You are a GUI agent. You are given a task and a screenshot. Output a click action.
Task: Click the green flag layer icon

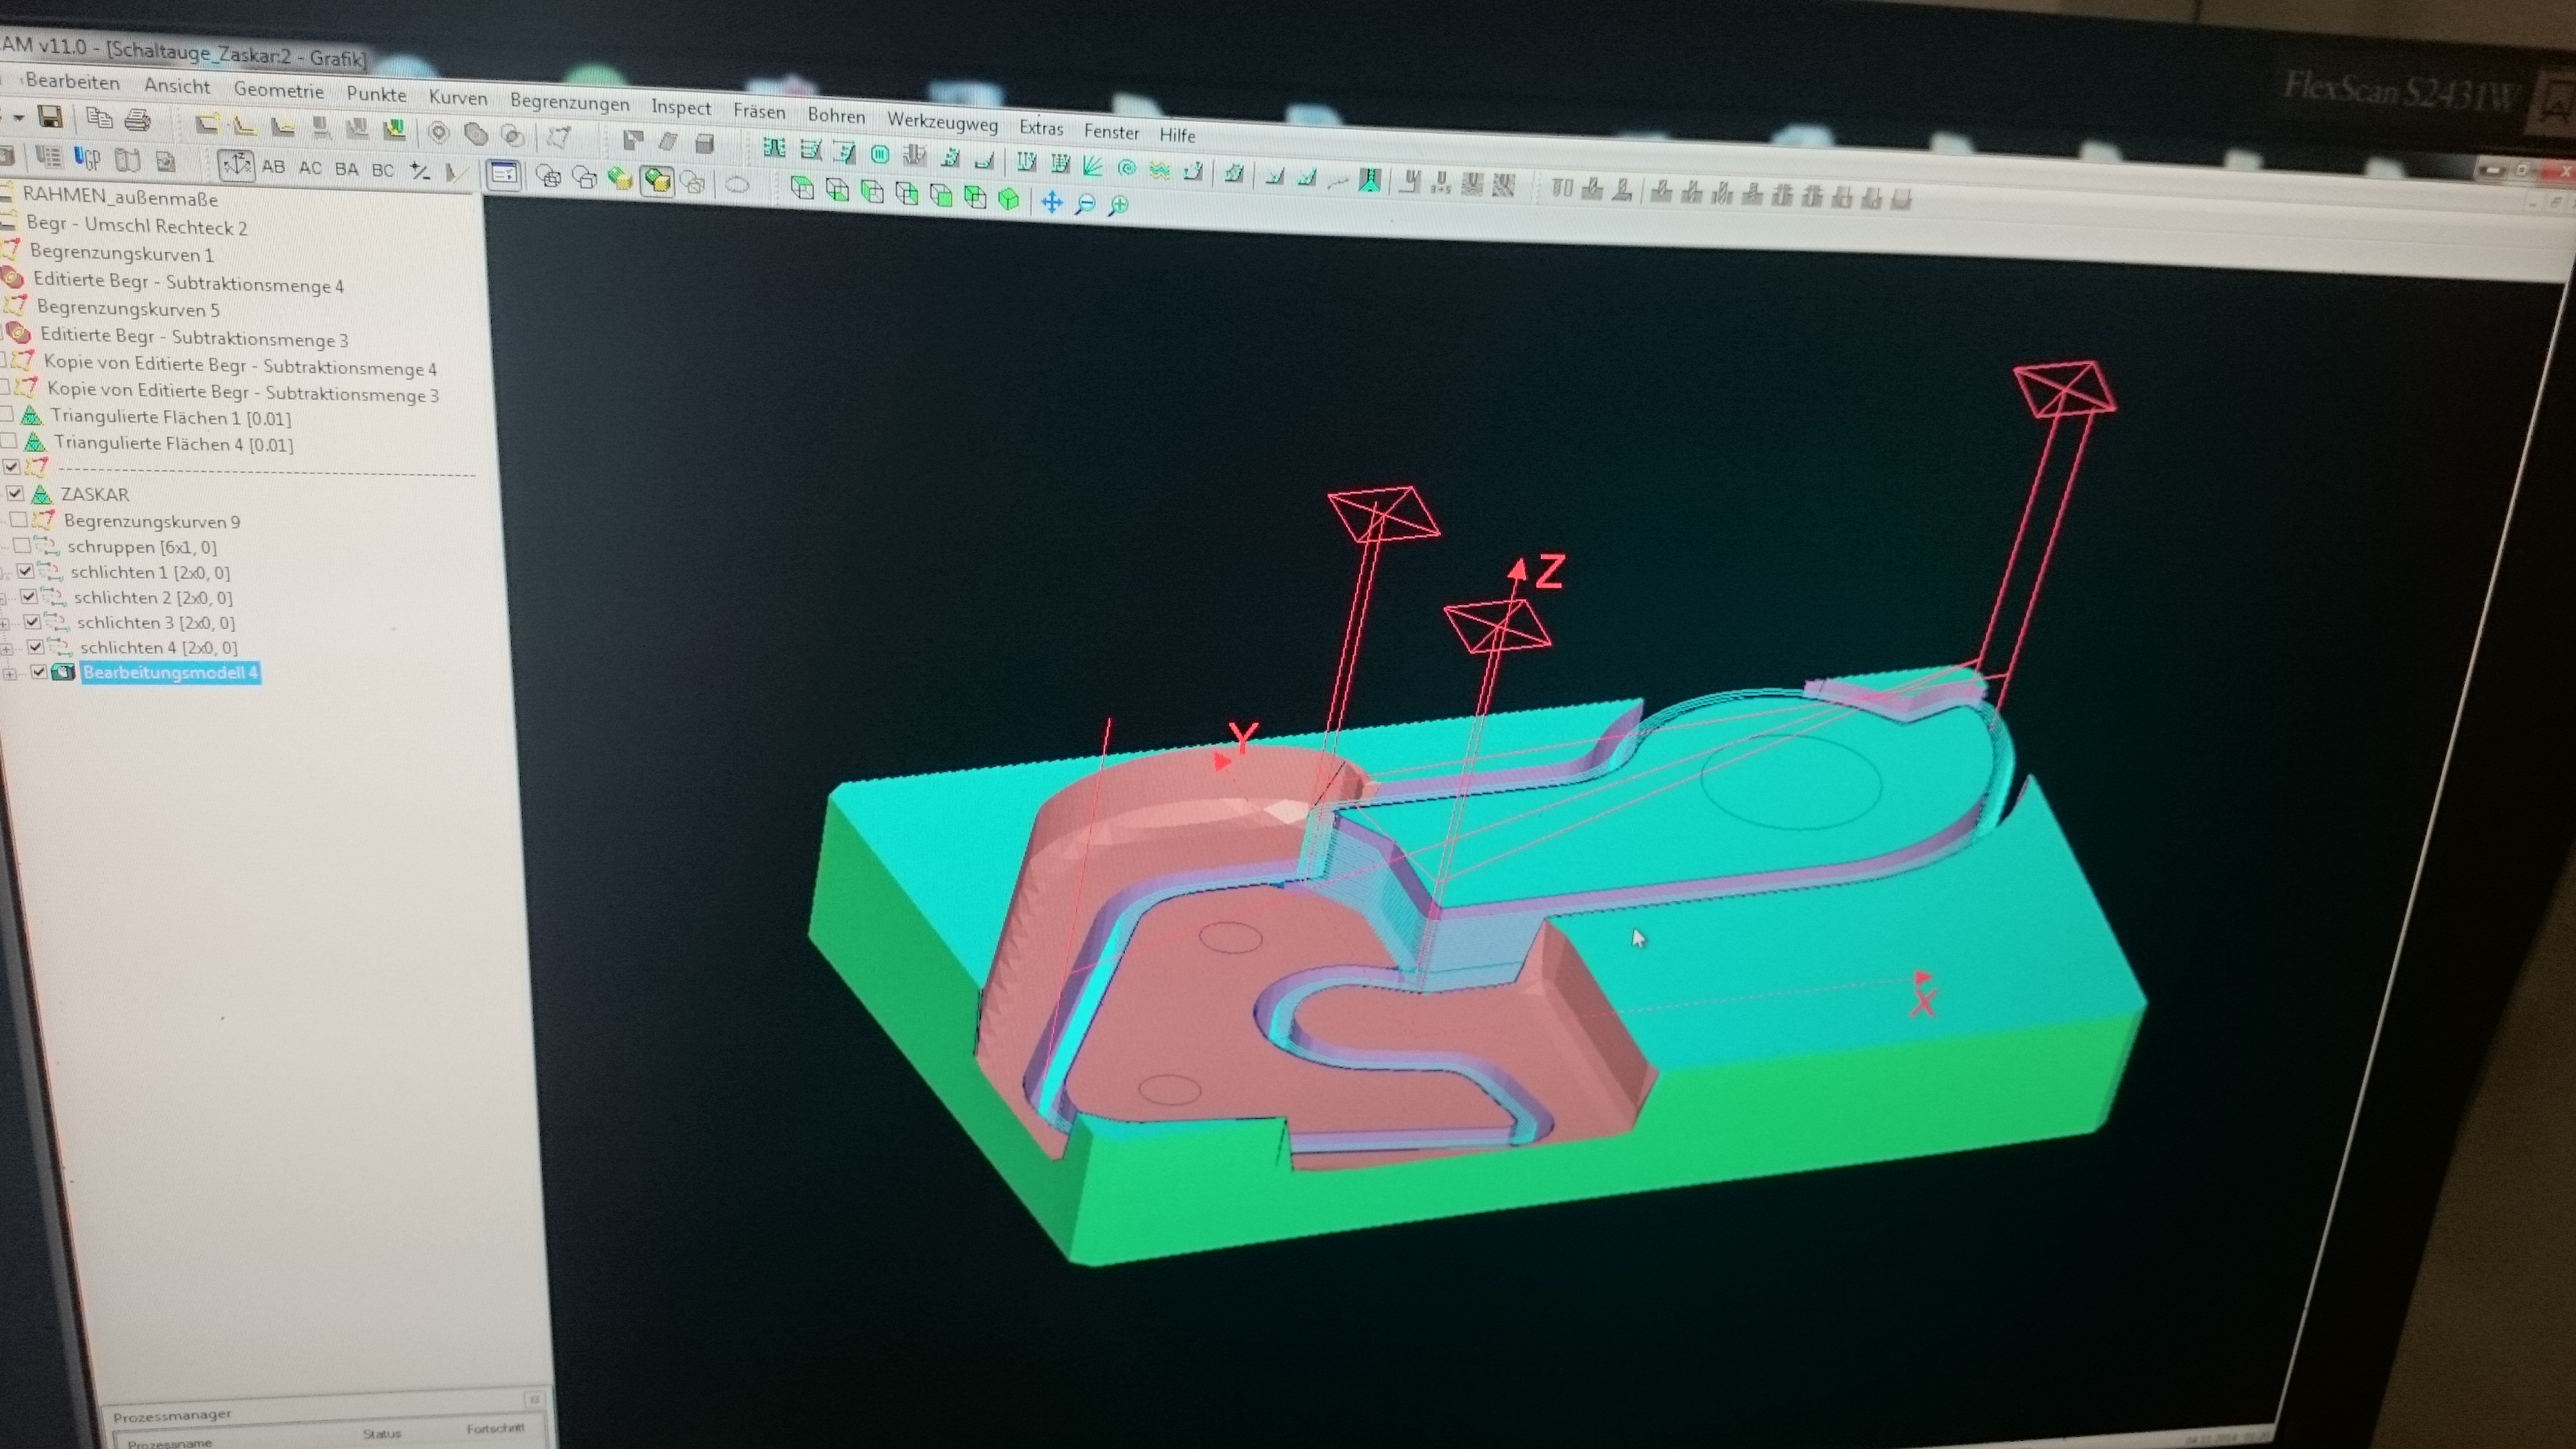[395, 130]
